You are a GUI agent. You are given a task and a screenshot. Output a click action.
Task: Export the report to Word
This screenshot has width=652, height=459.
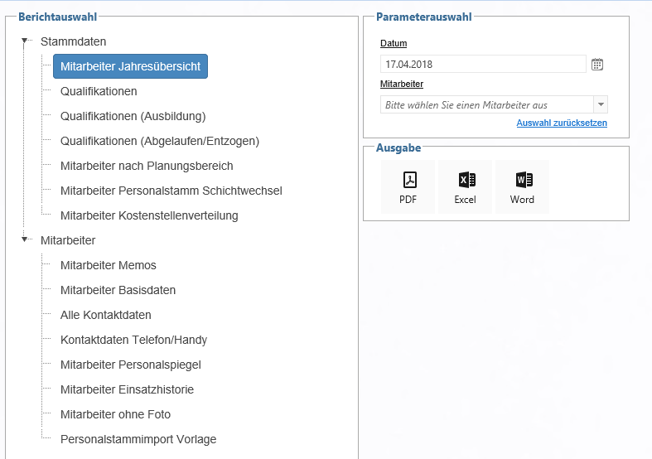pyautogui.click(x=522, y=186)
